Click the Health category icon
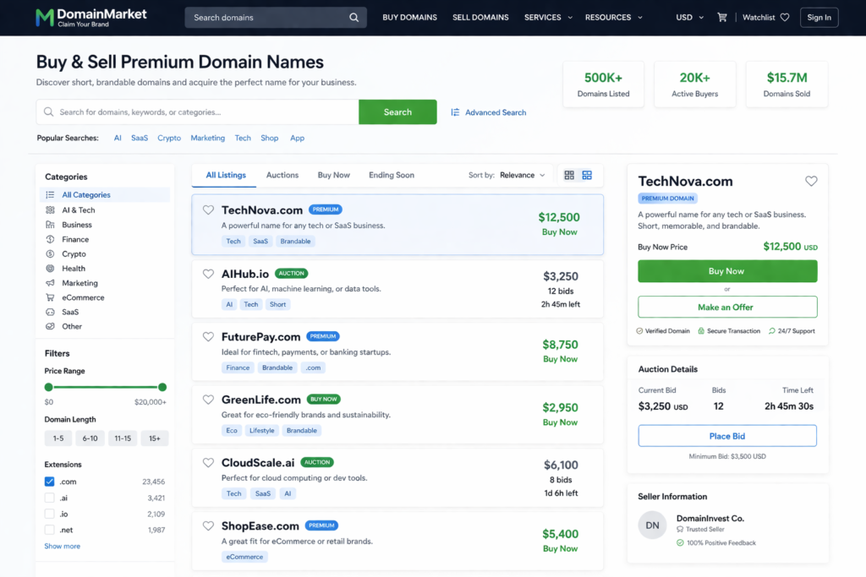Viewport: 866px width, 577px height. [50, 268]
